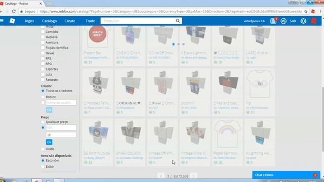
Task: Open the Pastel Rainbow shirt thumbnail
Action: coord(227,134)
